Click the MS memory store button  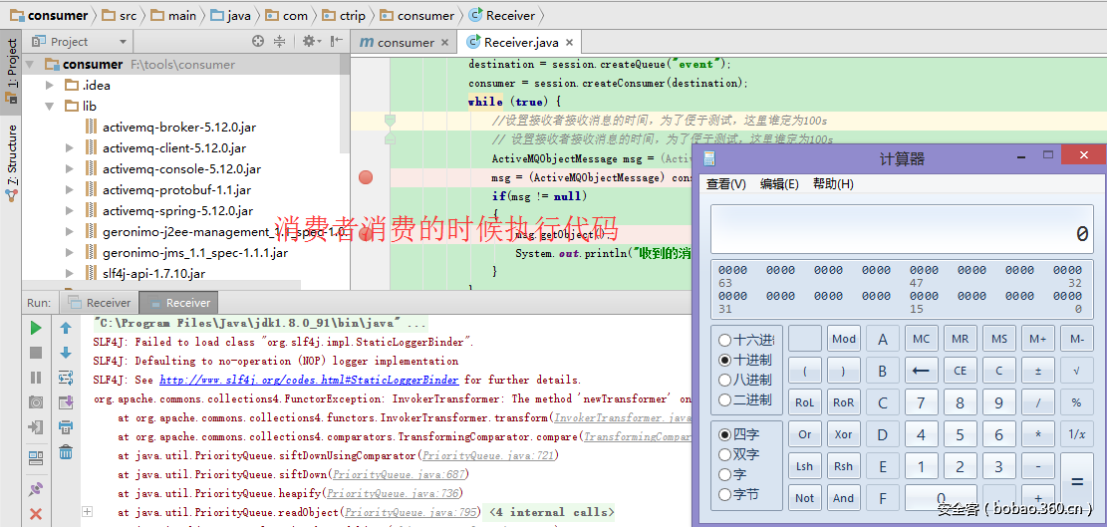pyautogui.click(x=998, y=339)
